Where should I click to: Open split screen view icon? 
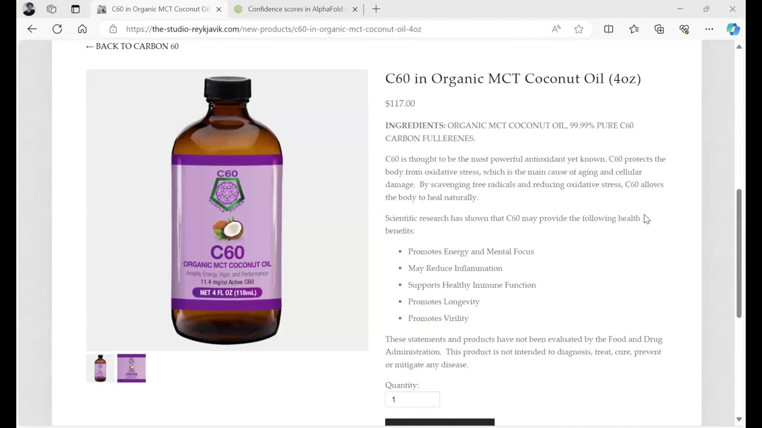coord(608,29)
